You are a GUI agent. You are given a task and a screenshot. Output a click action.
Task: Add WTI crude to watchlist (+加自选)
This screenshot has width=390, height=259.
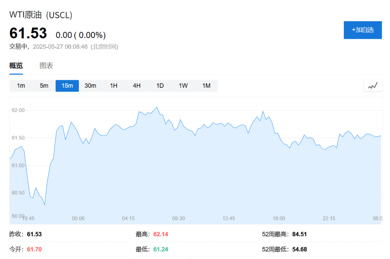[x=363, y=30]
